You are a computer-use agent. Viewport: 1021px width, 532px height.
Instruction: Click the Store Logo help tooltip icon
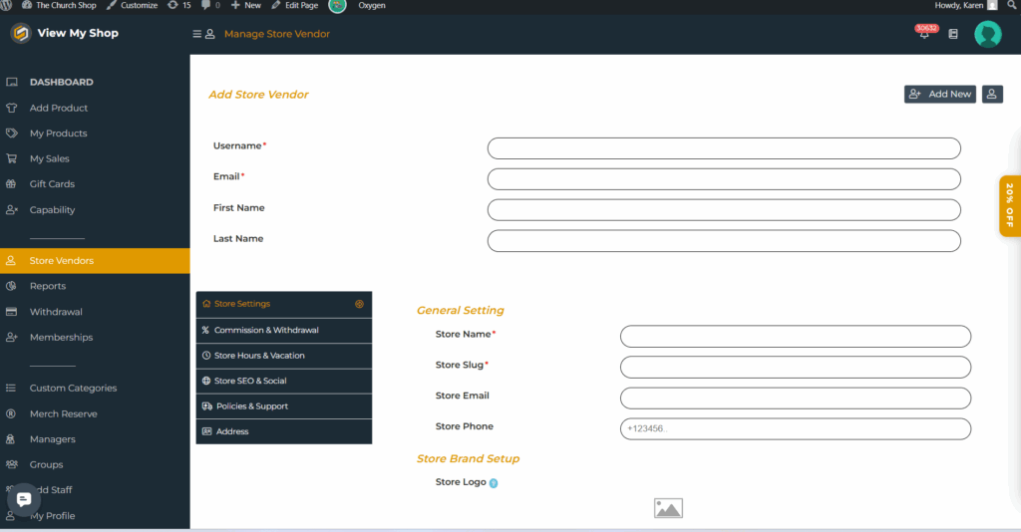click(494, 483)
